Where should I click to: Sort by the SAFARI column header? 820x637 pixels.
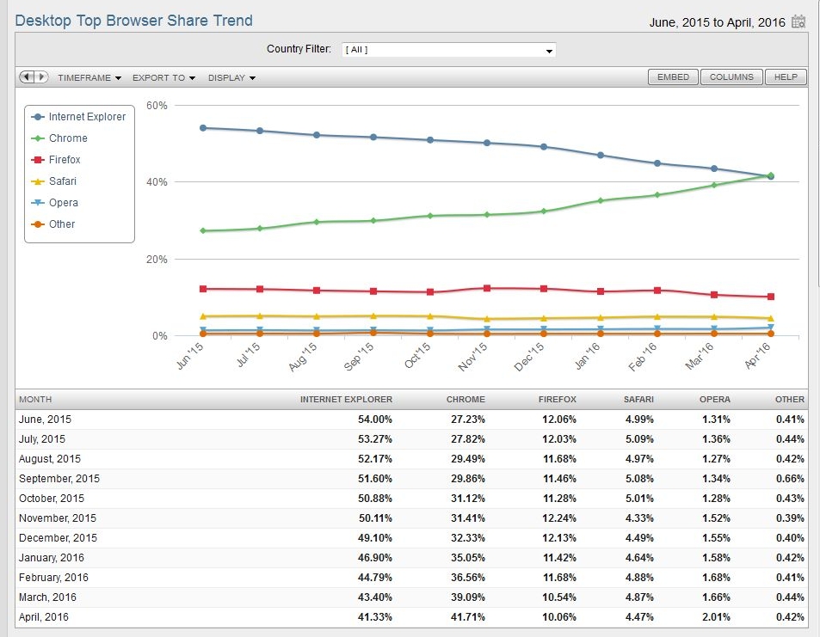point(638,399)
